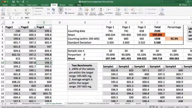Viewport: 192px width, 108px height.
Task: Select the Central Limit Theorem sheet tab
Action: 75,103
